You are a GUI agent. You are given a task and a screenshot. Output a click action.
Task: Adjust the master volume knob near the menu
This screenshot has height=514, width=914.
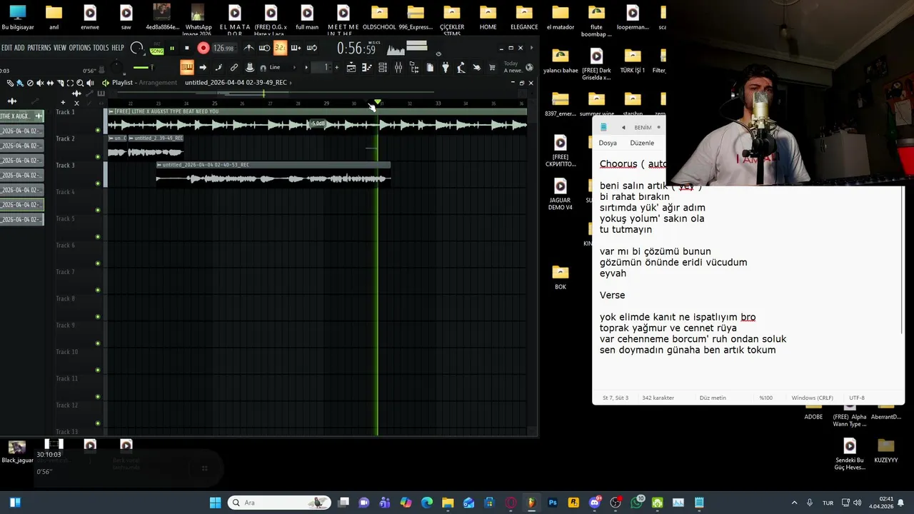[136, 49]
